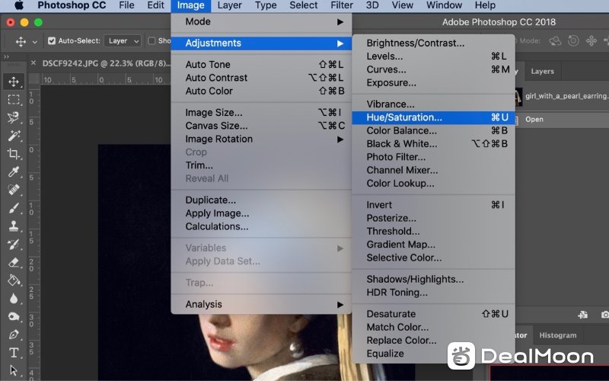Choose Levels adjustment
This screenshot has height=381, width=609.
pyautogui.click(x=433, y=56)
